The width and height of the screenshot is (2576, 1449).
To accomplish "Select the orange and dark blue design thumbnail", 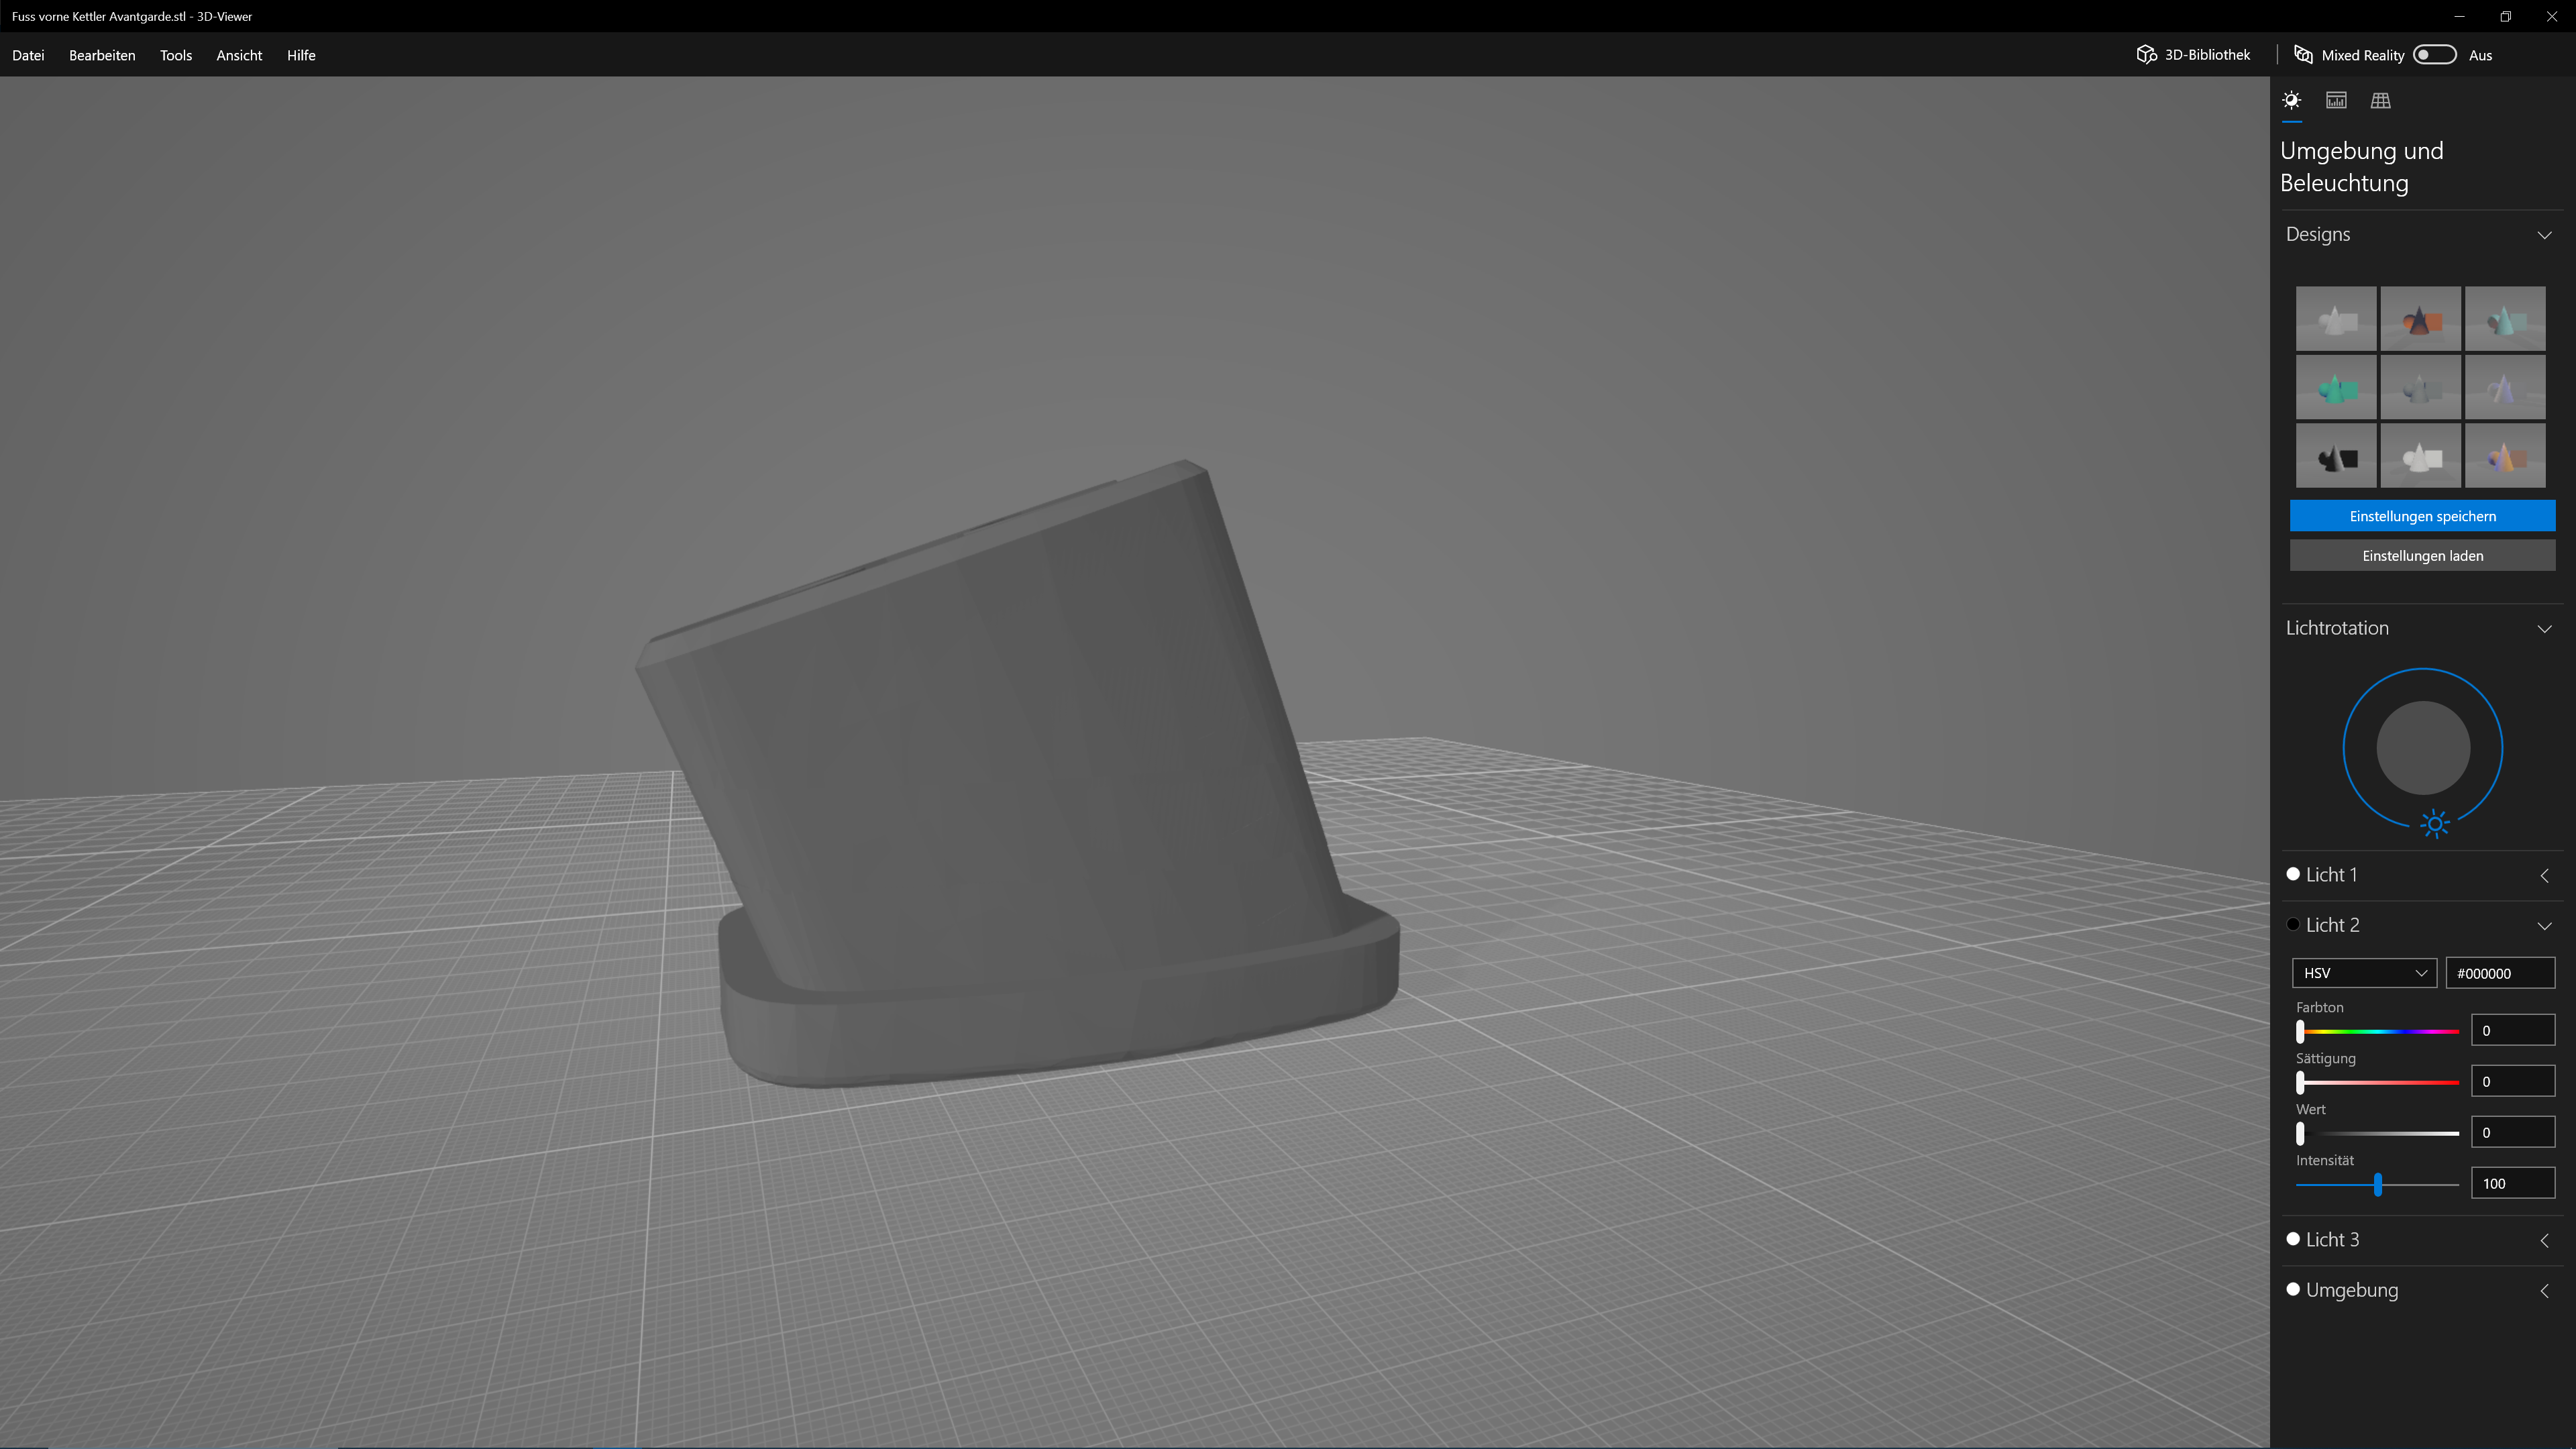I will click(2420, 319).
